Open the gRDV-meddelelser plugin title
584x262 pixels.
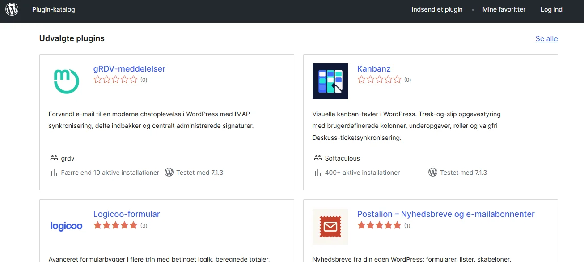129,69
